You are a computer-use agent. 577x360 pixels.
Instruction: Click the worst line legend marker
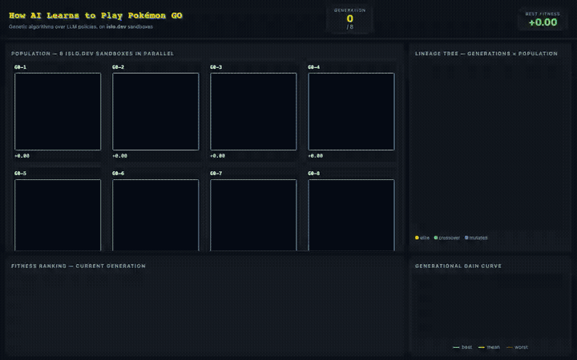coord(510,347)
